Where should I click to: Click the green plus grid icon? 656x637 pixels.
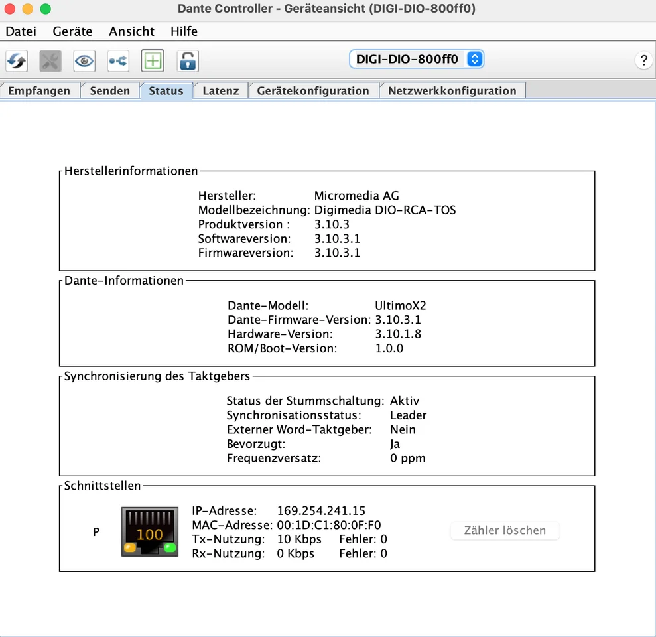point(153,61)
